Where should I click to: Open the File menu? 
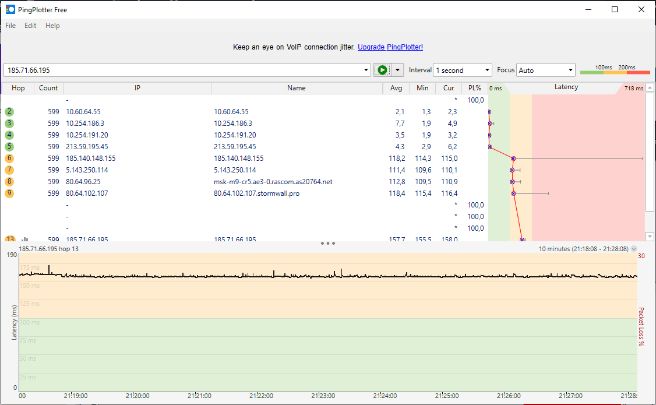[10, 26]
